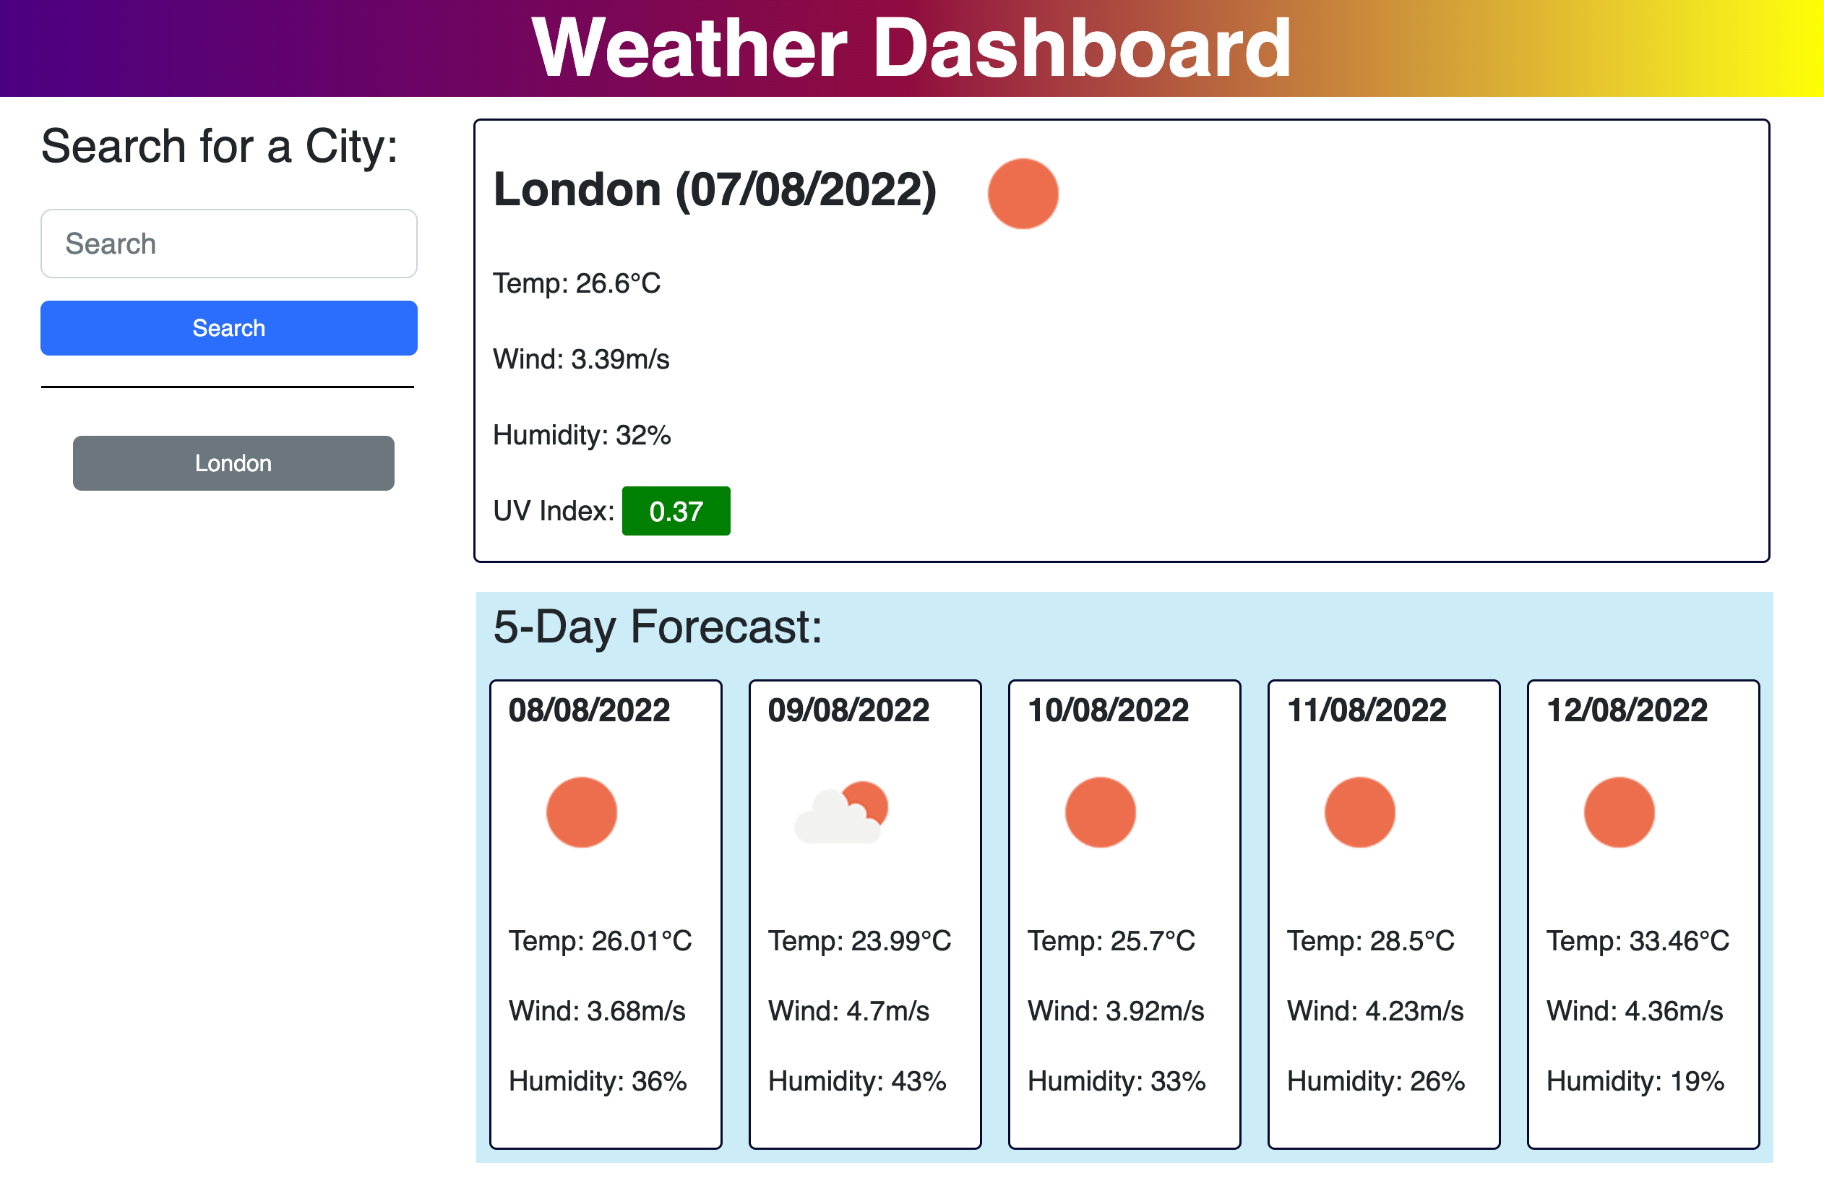Viewport: 1824px width, 1191px height.
Task: Click the sun icon beside London heading
Action: point(1023,194)
